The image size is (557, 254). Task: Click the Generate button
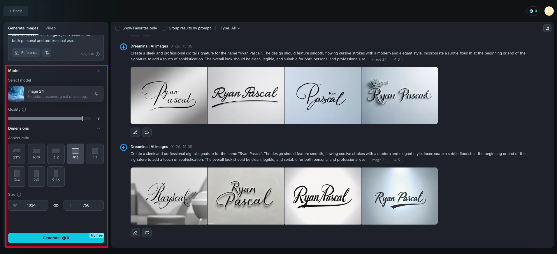(56, 238)
